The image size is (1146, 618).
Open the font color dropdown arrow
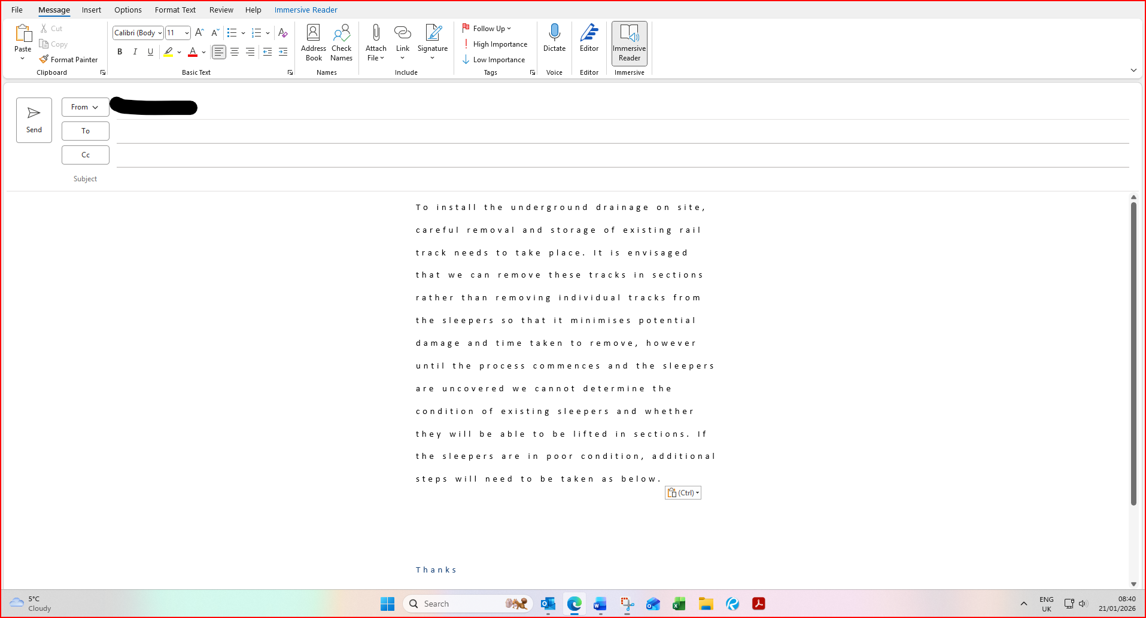click(x=204, y=52)
